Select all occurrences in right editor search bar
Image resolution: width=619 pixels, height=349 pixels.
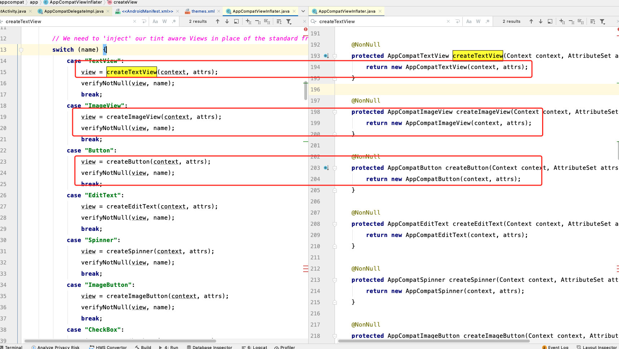click(581, 21)
